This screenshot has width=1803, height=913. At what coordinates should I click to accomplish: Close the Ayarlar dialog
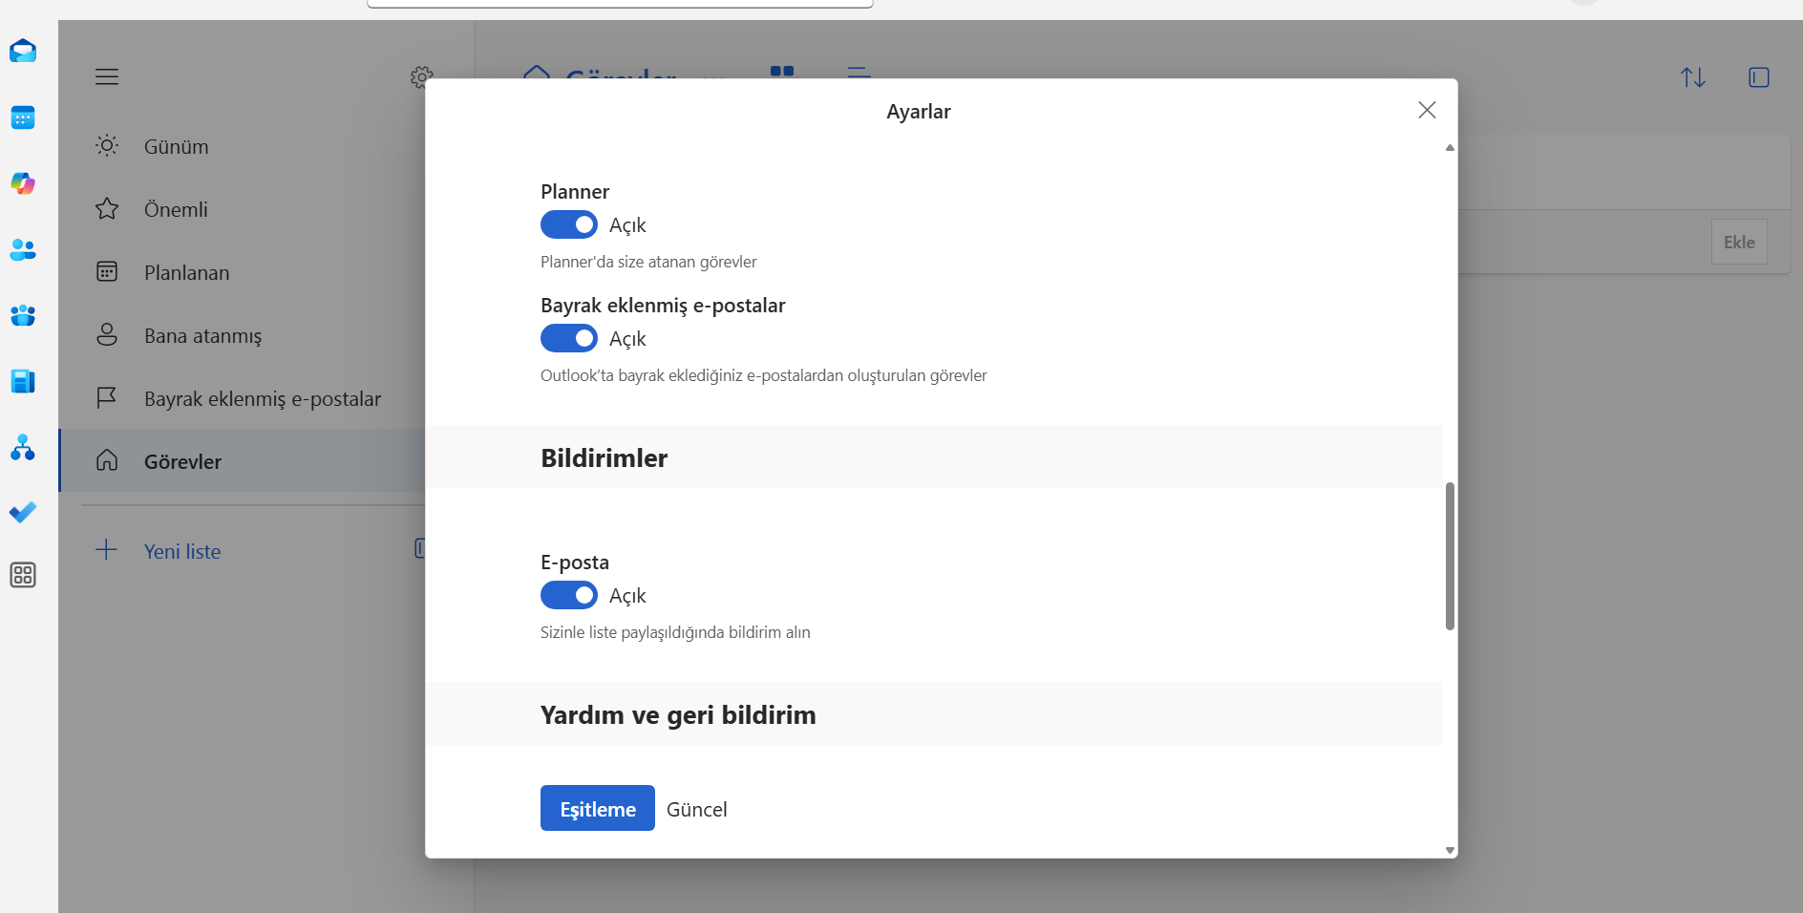click(x=1427, y=110)
